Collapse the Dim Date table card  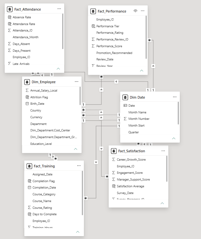coord(174,138)
